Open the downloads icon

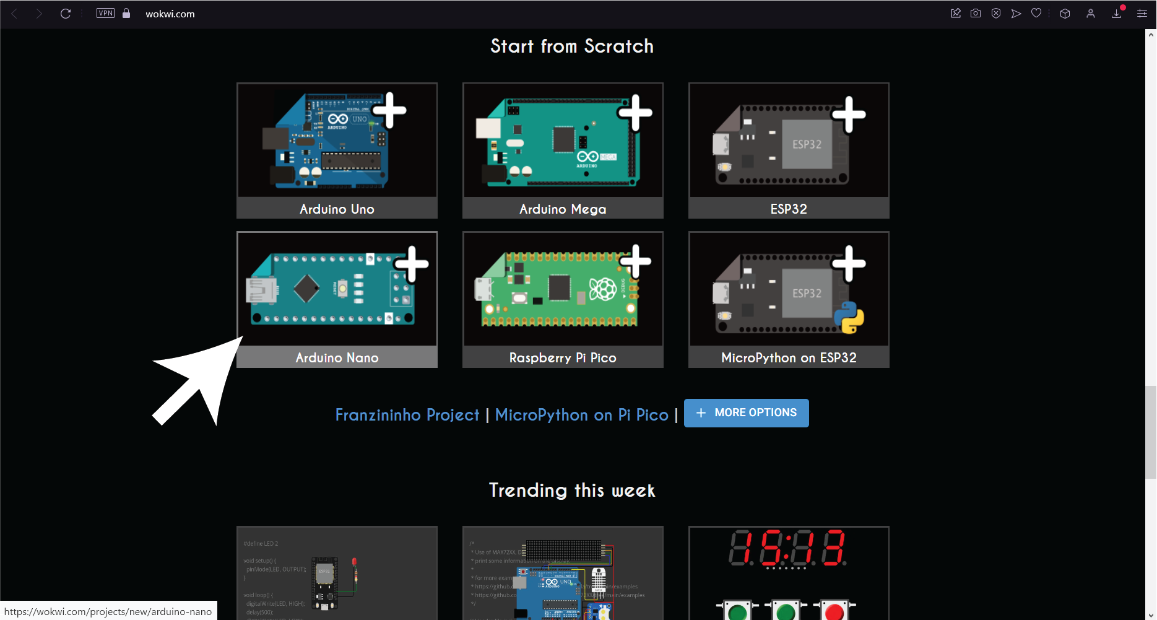click(1117, 13)
